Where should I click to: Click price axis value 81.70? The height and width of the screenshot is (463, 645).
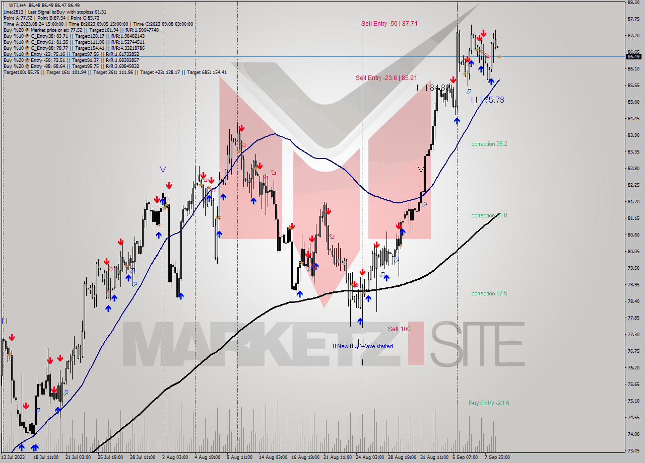coord(633,202)
